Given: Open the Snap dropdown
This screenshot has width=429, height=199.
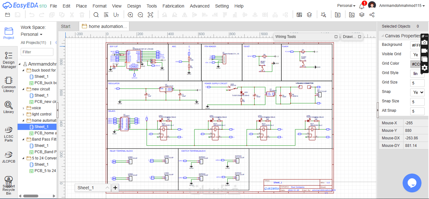Looking at the screenshot, I should [417, 92].
